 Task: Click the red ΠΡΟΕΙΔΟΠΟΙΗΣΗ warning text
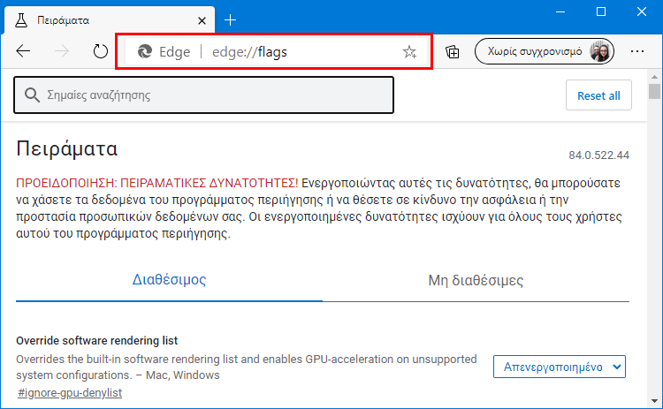156,183
